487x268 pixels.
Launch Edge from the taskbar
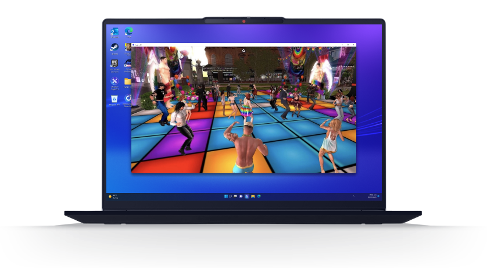coord(259,196)
